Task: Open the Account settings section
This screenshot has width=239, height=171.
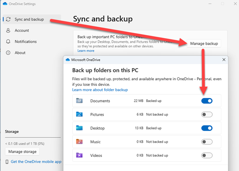Action: click(22, 30)
